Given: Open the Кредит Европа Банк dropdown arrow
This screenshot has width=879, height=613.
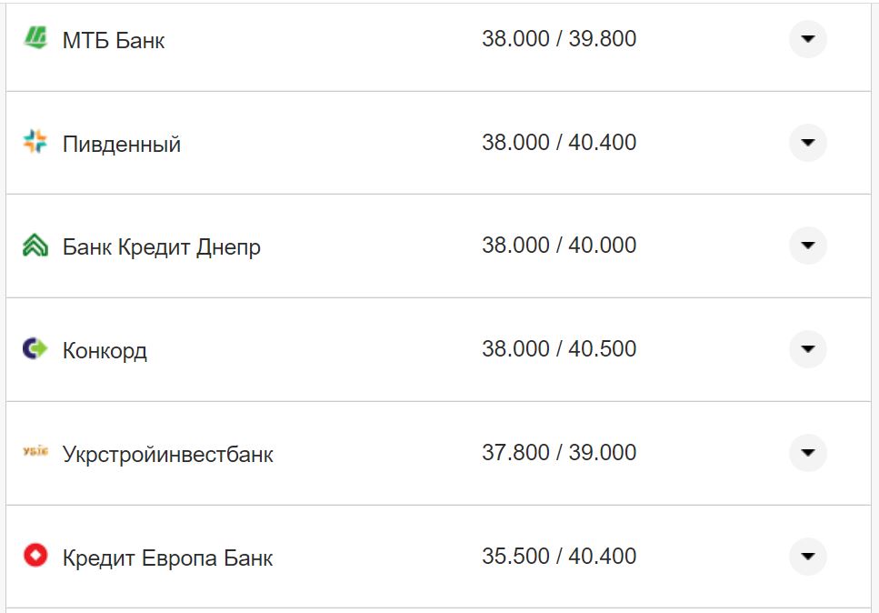Looking at the screenshot, I should [807, 556].
